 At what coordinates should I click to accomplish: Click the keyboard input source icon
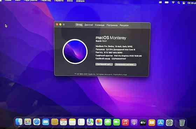click(x=160, y=2)
